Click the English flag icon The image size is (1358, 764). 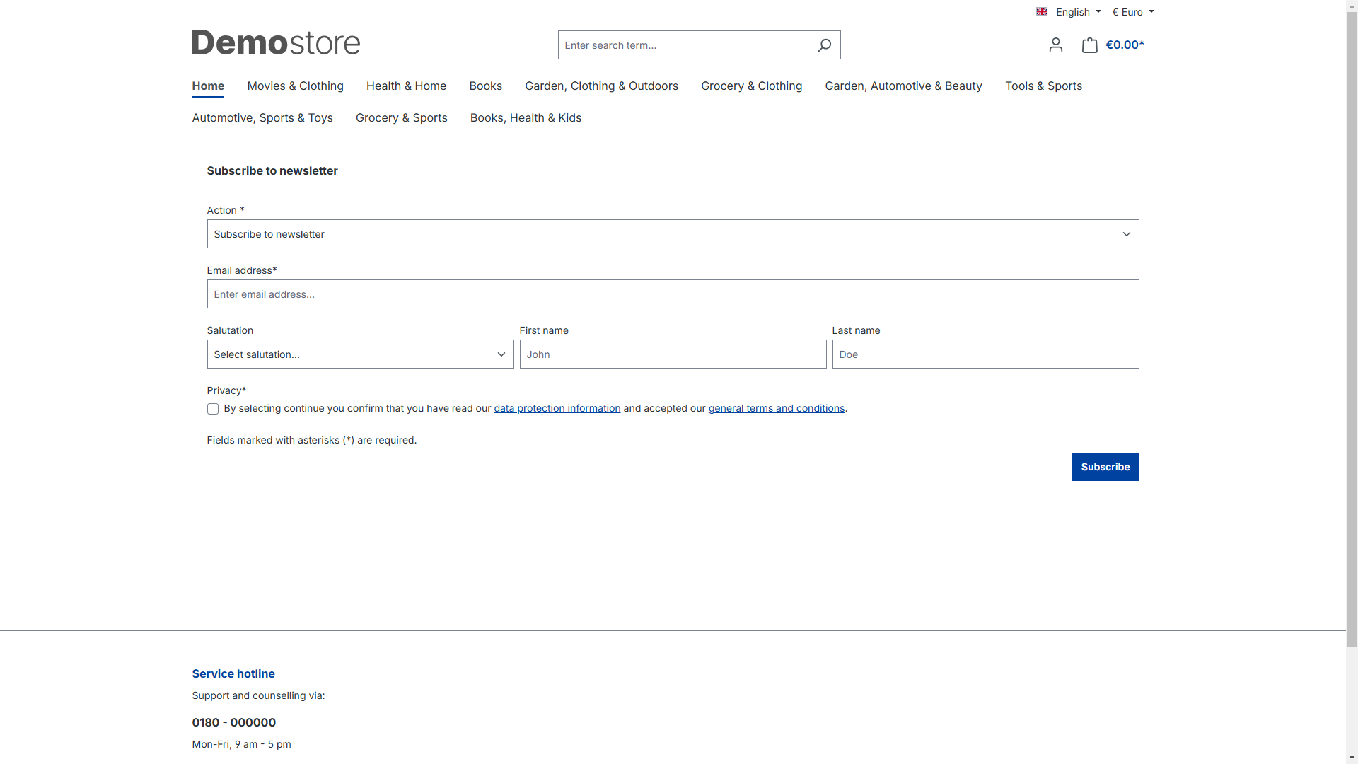click(x=1041, y=11)
